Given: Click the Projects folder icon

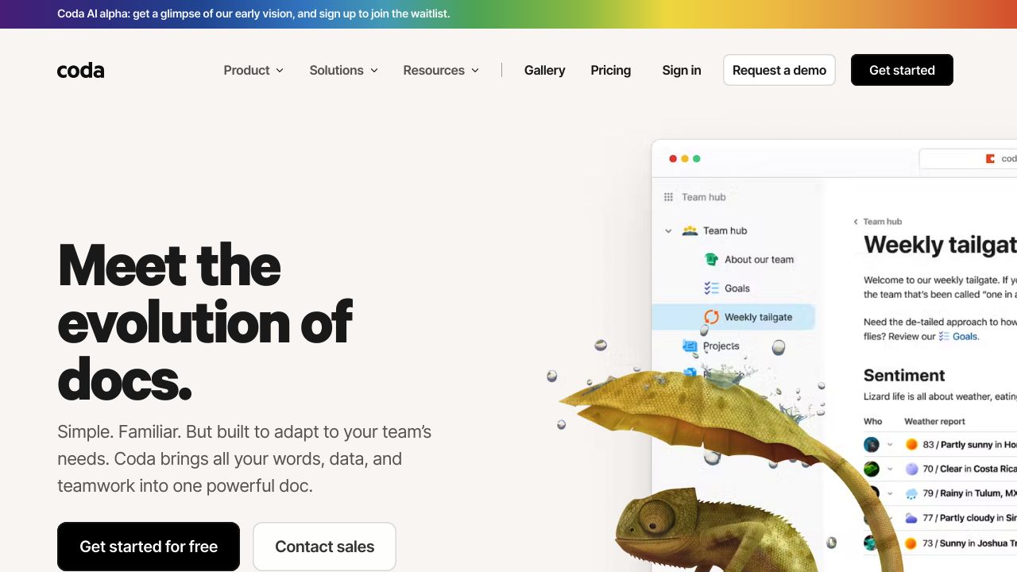Looking at the screenshot, I should tap(690, 346).
